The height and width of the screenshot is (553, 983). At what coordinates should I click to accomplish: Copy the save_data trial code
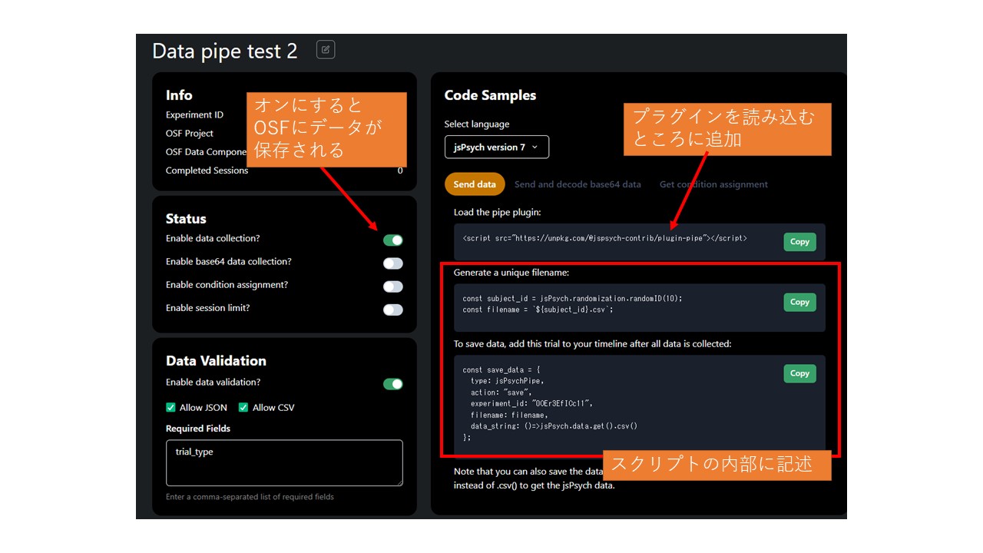[799, 373]
